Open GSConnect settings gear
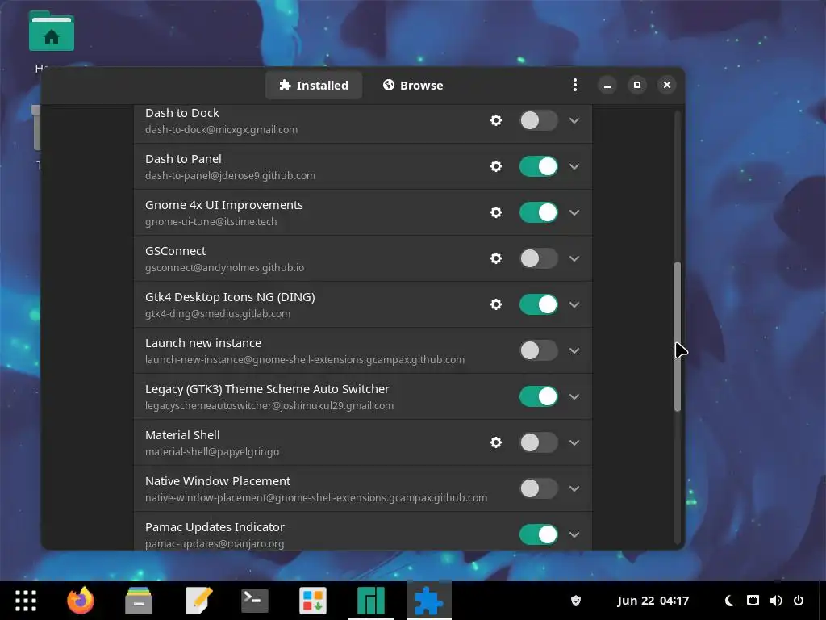This screenshot has height=620, width=826. tap(496, 258)
